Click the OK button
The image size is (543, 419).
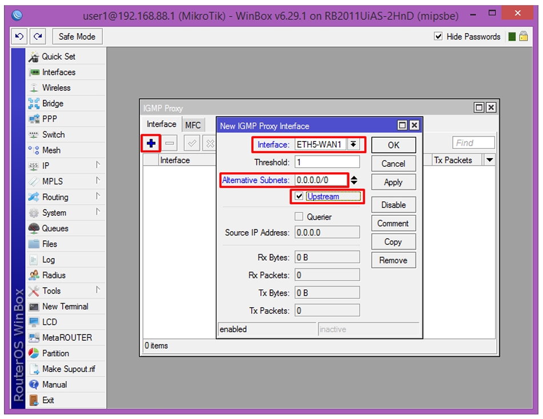tap(393, 145)
